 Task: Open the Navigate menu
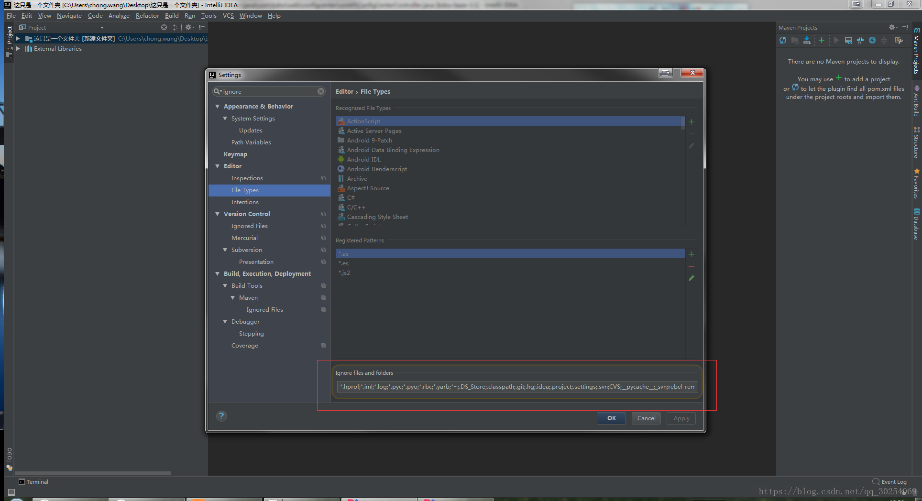[69, 15]
